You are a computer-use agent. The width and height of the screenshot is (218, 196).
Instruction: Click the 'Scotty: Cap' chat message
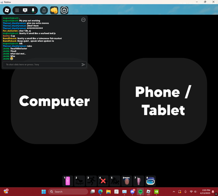[9, 36]
